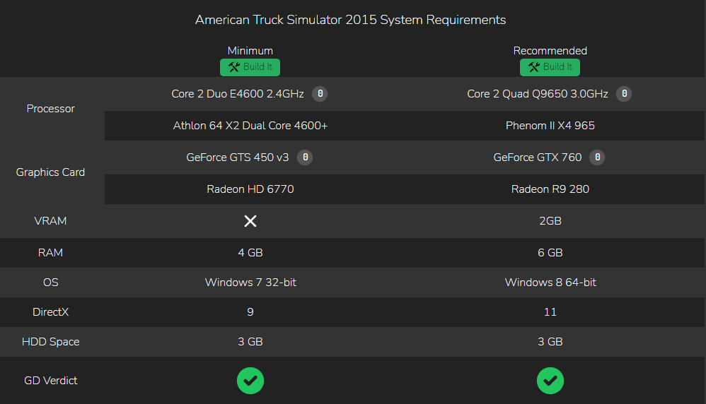
Task: Open GeForce GTX 760 link
Action: tap(538, 158)
